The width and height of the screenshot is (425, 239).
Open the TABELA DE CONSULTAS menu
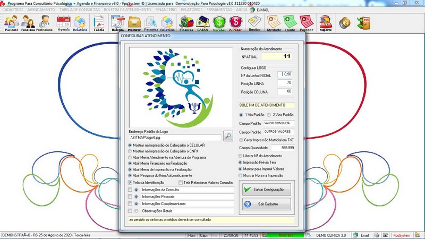coord(80,10)
